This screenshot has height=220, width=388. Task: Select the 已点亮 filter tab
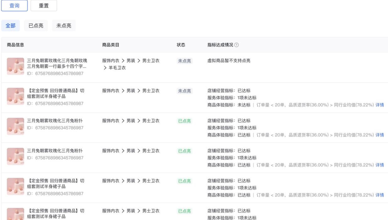[36, 26]
